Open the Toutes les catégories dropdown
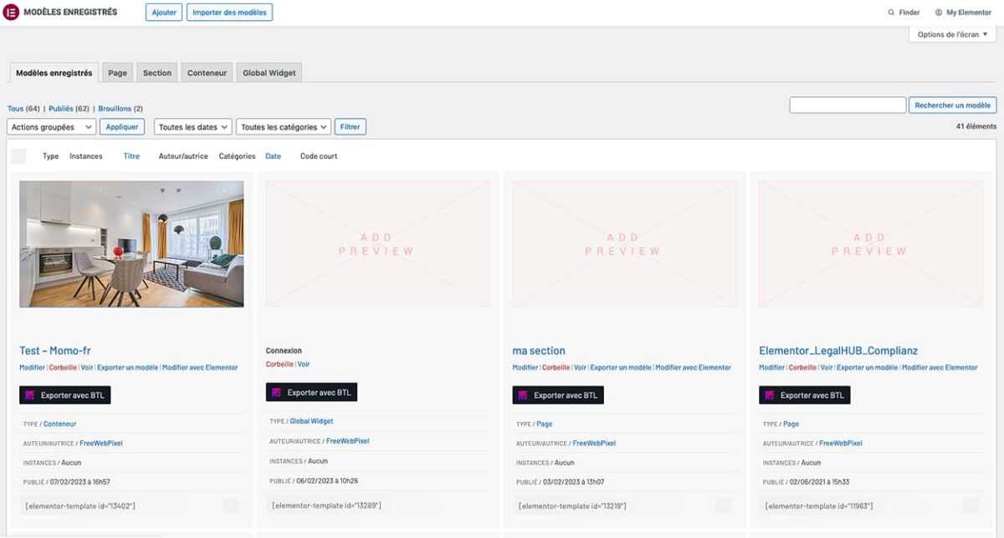 coord(284,127)
